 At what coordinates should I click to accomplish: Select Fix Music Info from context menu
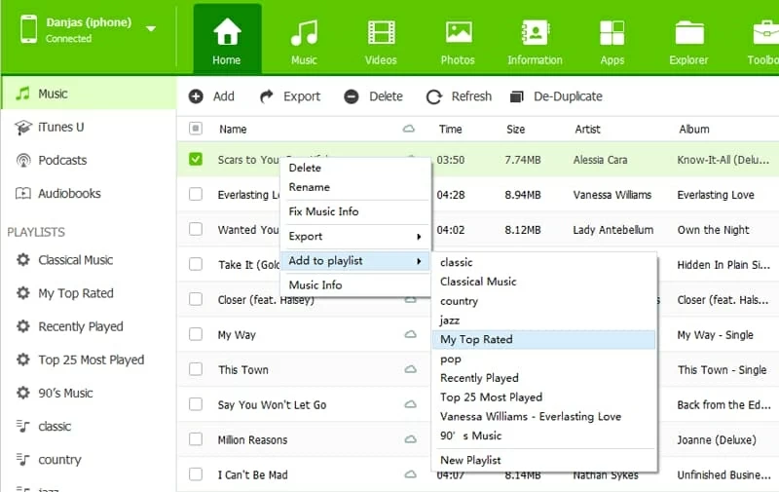tap(323, 211)
